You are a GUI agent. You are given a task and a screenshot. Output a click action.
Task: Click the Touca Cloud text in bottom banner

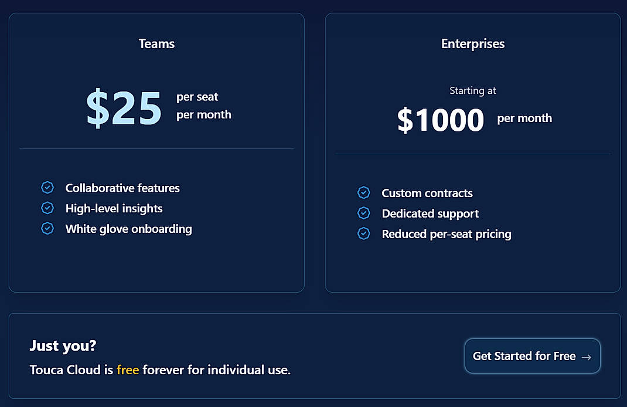(x=67, y=370)
